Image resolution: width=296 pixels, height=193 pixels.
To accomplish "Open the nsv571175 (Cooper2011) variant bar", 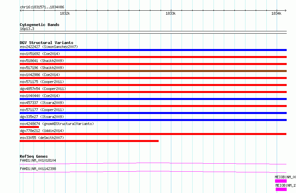I will click(x=153, y=85).
